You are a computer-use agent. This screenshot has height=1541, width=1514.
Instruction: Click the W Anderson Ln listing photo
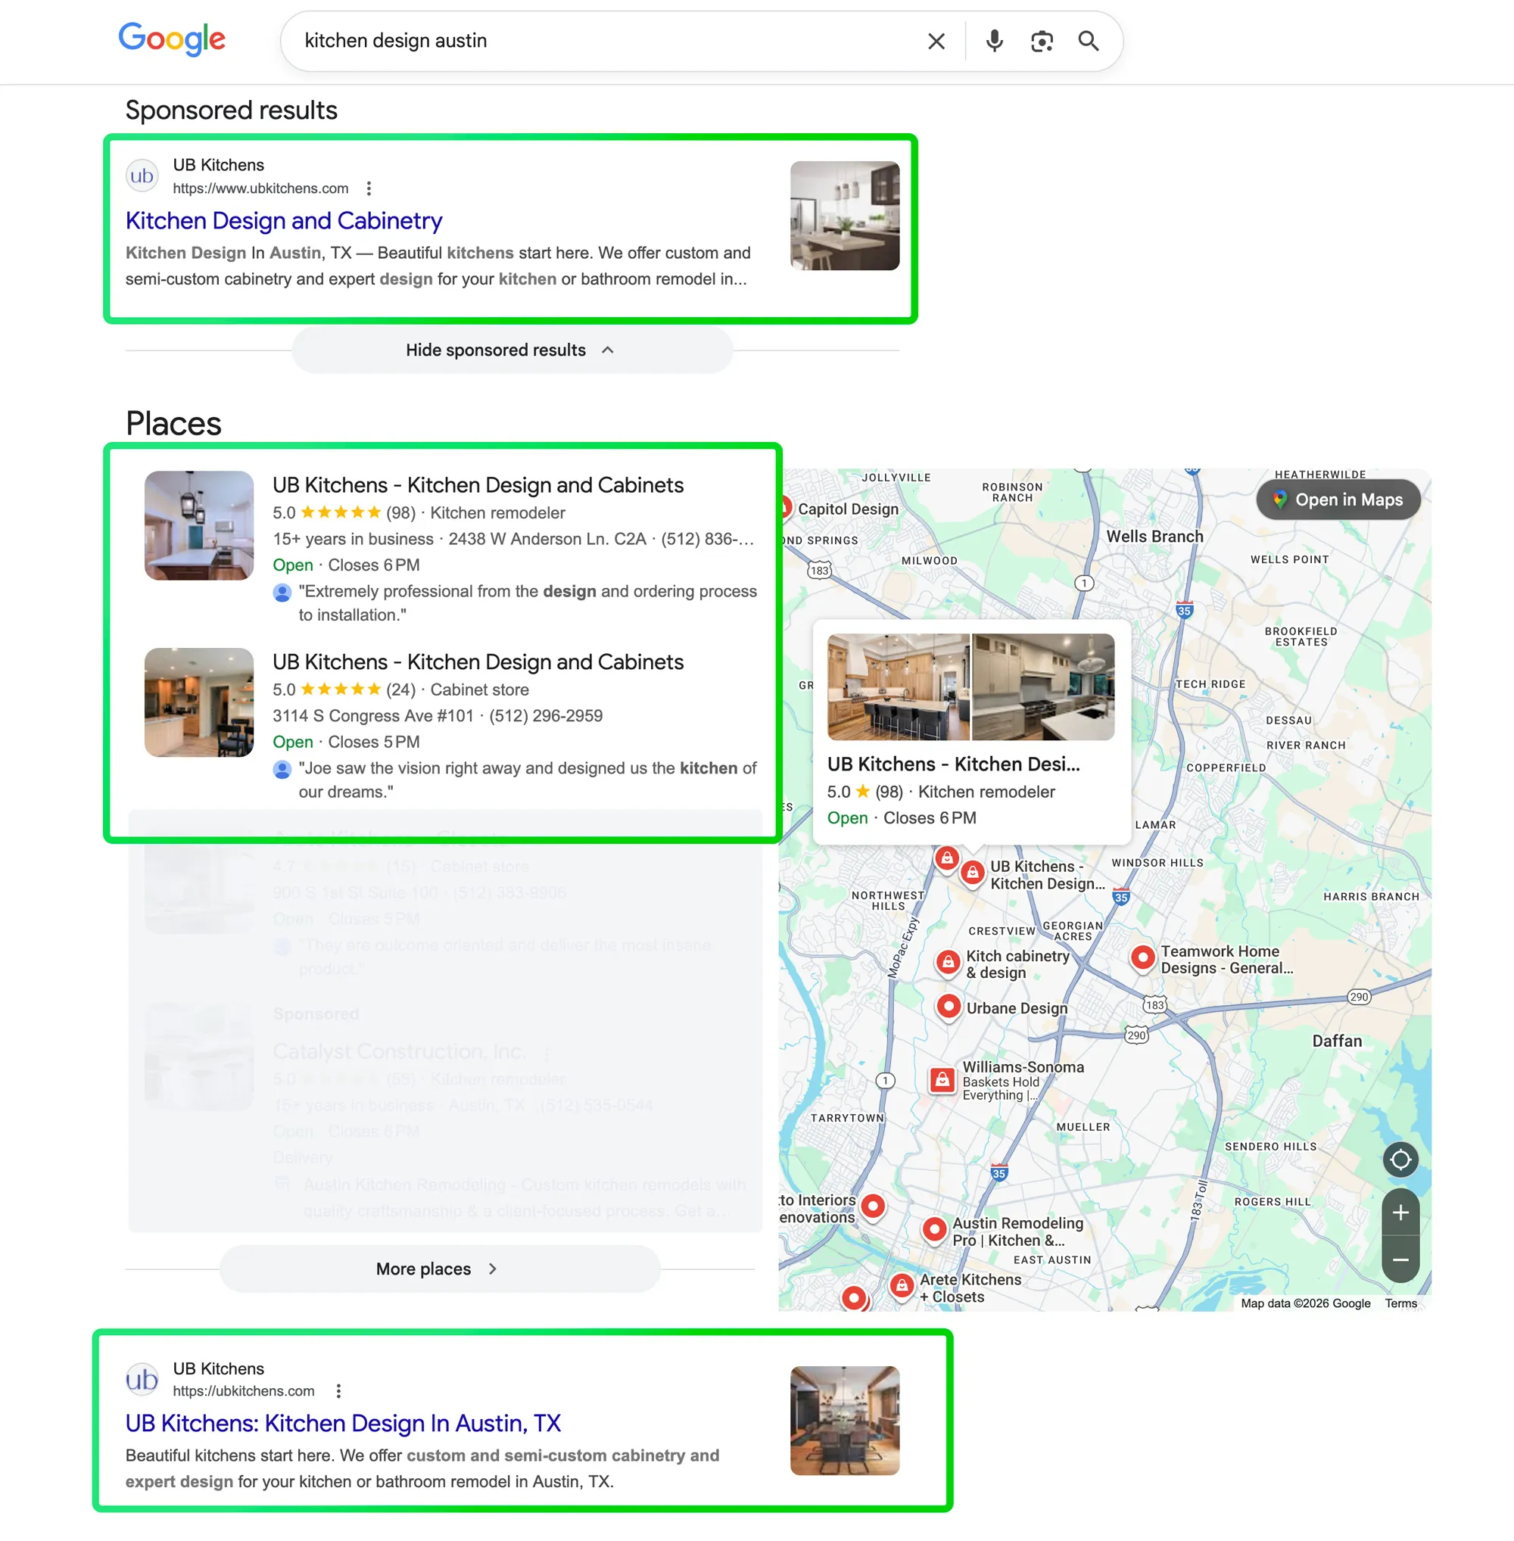(x=199, y=525)
